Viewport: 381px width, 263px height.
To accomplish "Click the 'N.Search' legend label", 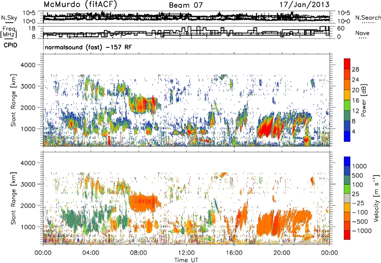I will point(368,18).
